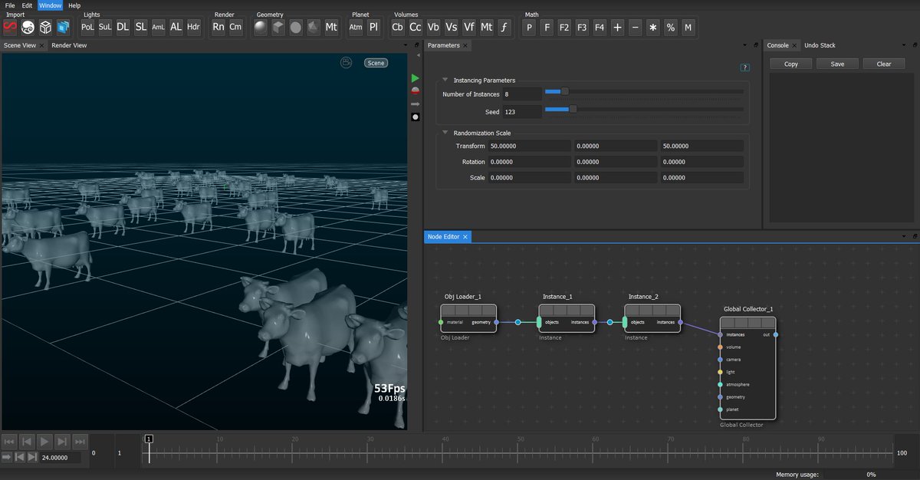This screenshot has width=920, height=480.
Task: Add a Cb volume node
Action: 398,27
